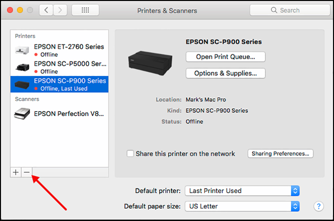Select EPSON ET-2760 Series entry

59,50
